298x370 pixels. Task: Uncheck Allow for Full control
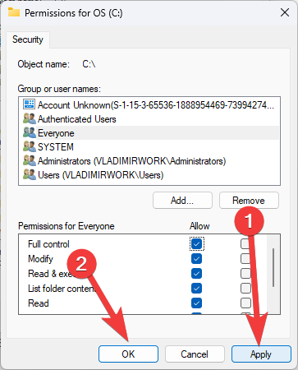pyautogui.click(x=197, y=243)
